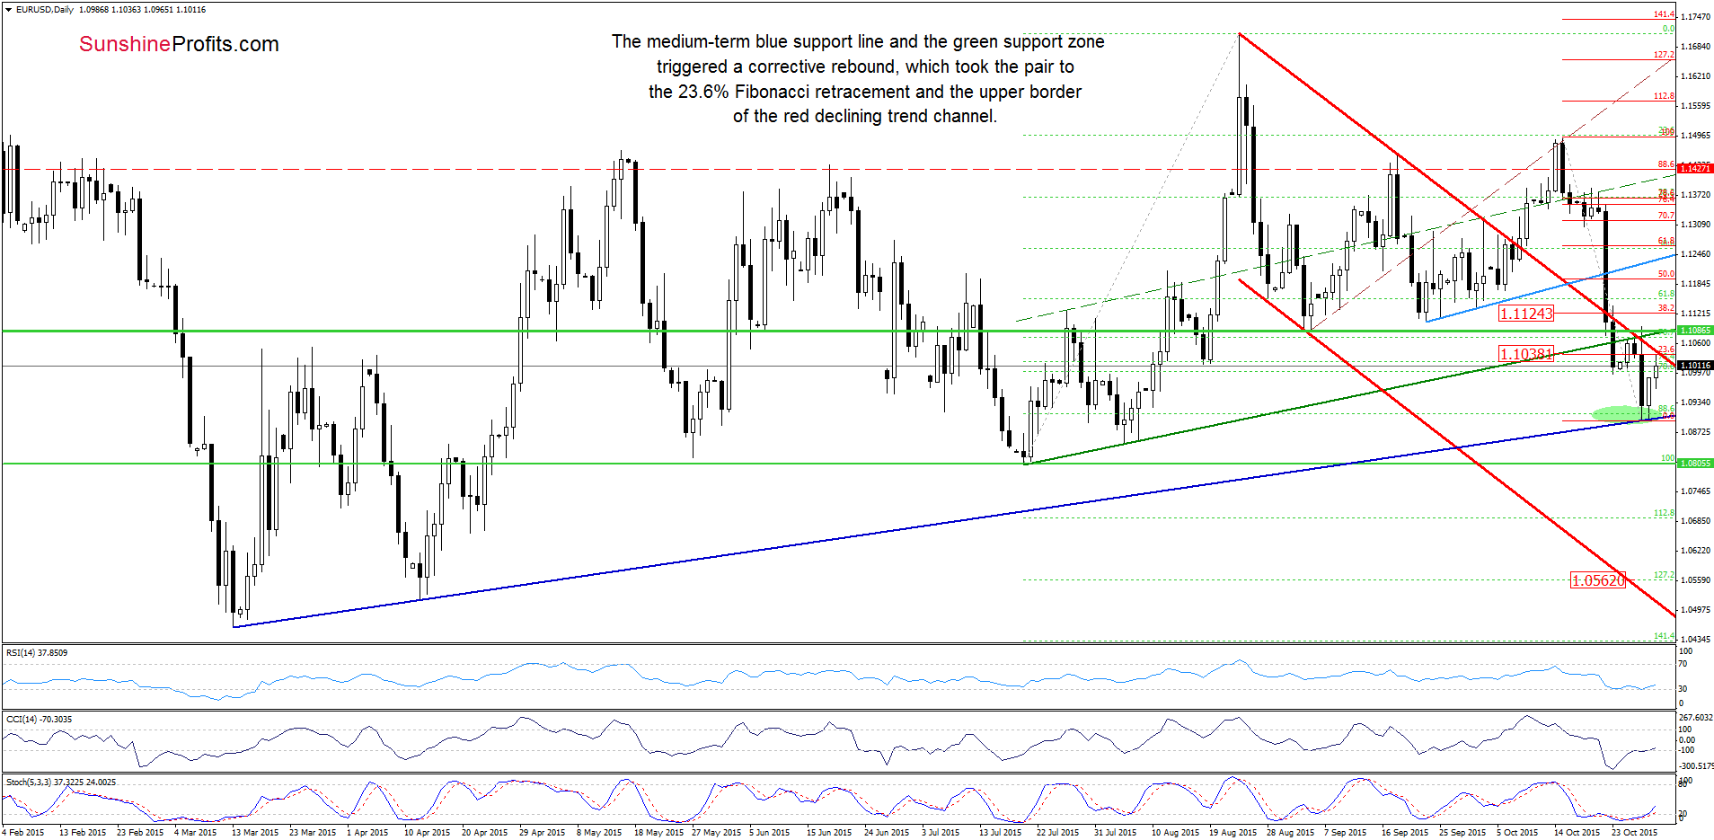Click the 1.06850 value on price axis

(1694, 521)
